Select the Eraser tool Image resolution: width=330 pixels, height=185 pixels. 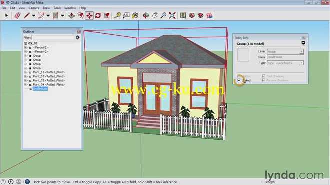coord(17,16)
